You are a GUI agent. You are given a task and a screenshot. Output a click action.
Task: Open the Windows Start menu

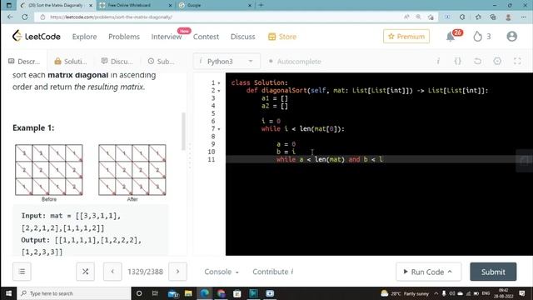[x=8, y=293]
